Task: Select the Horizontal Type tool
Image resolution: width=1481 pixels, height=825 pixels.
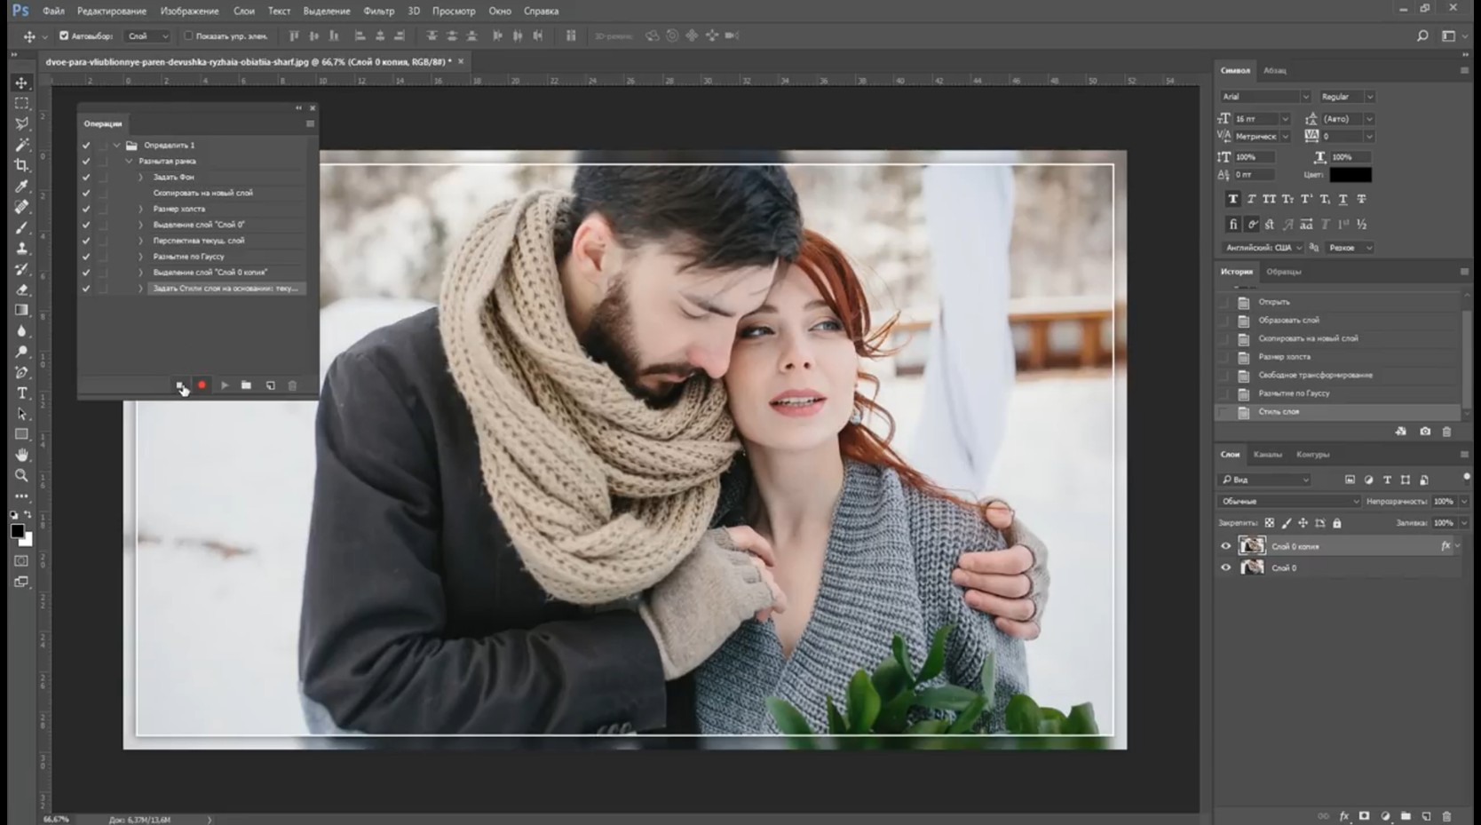Action: pos(21,393)
